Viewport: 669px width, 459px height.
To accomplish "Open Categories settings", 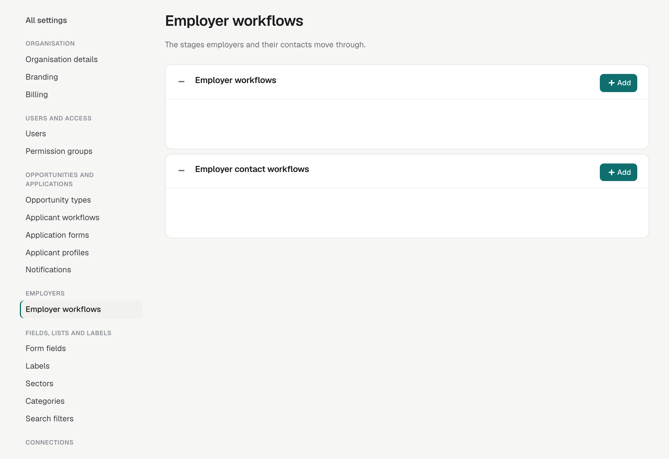I will (45, 401).
